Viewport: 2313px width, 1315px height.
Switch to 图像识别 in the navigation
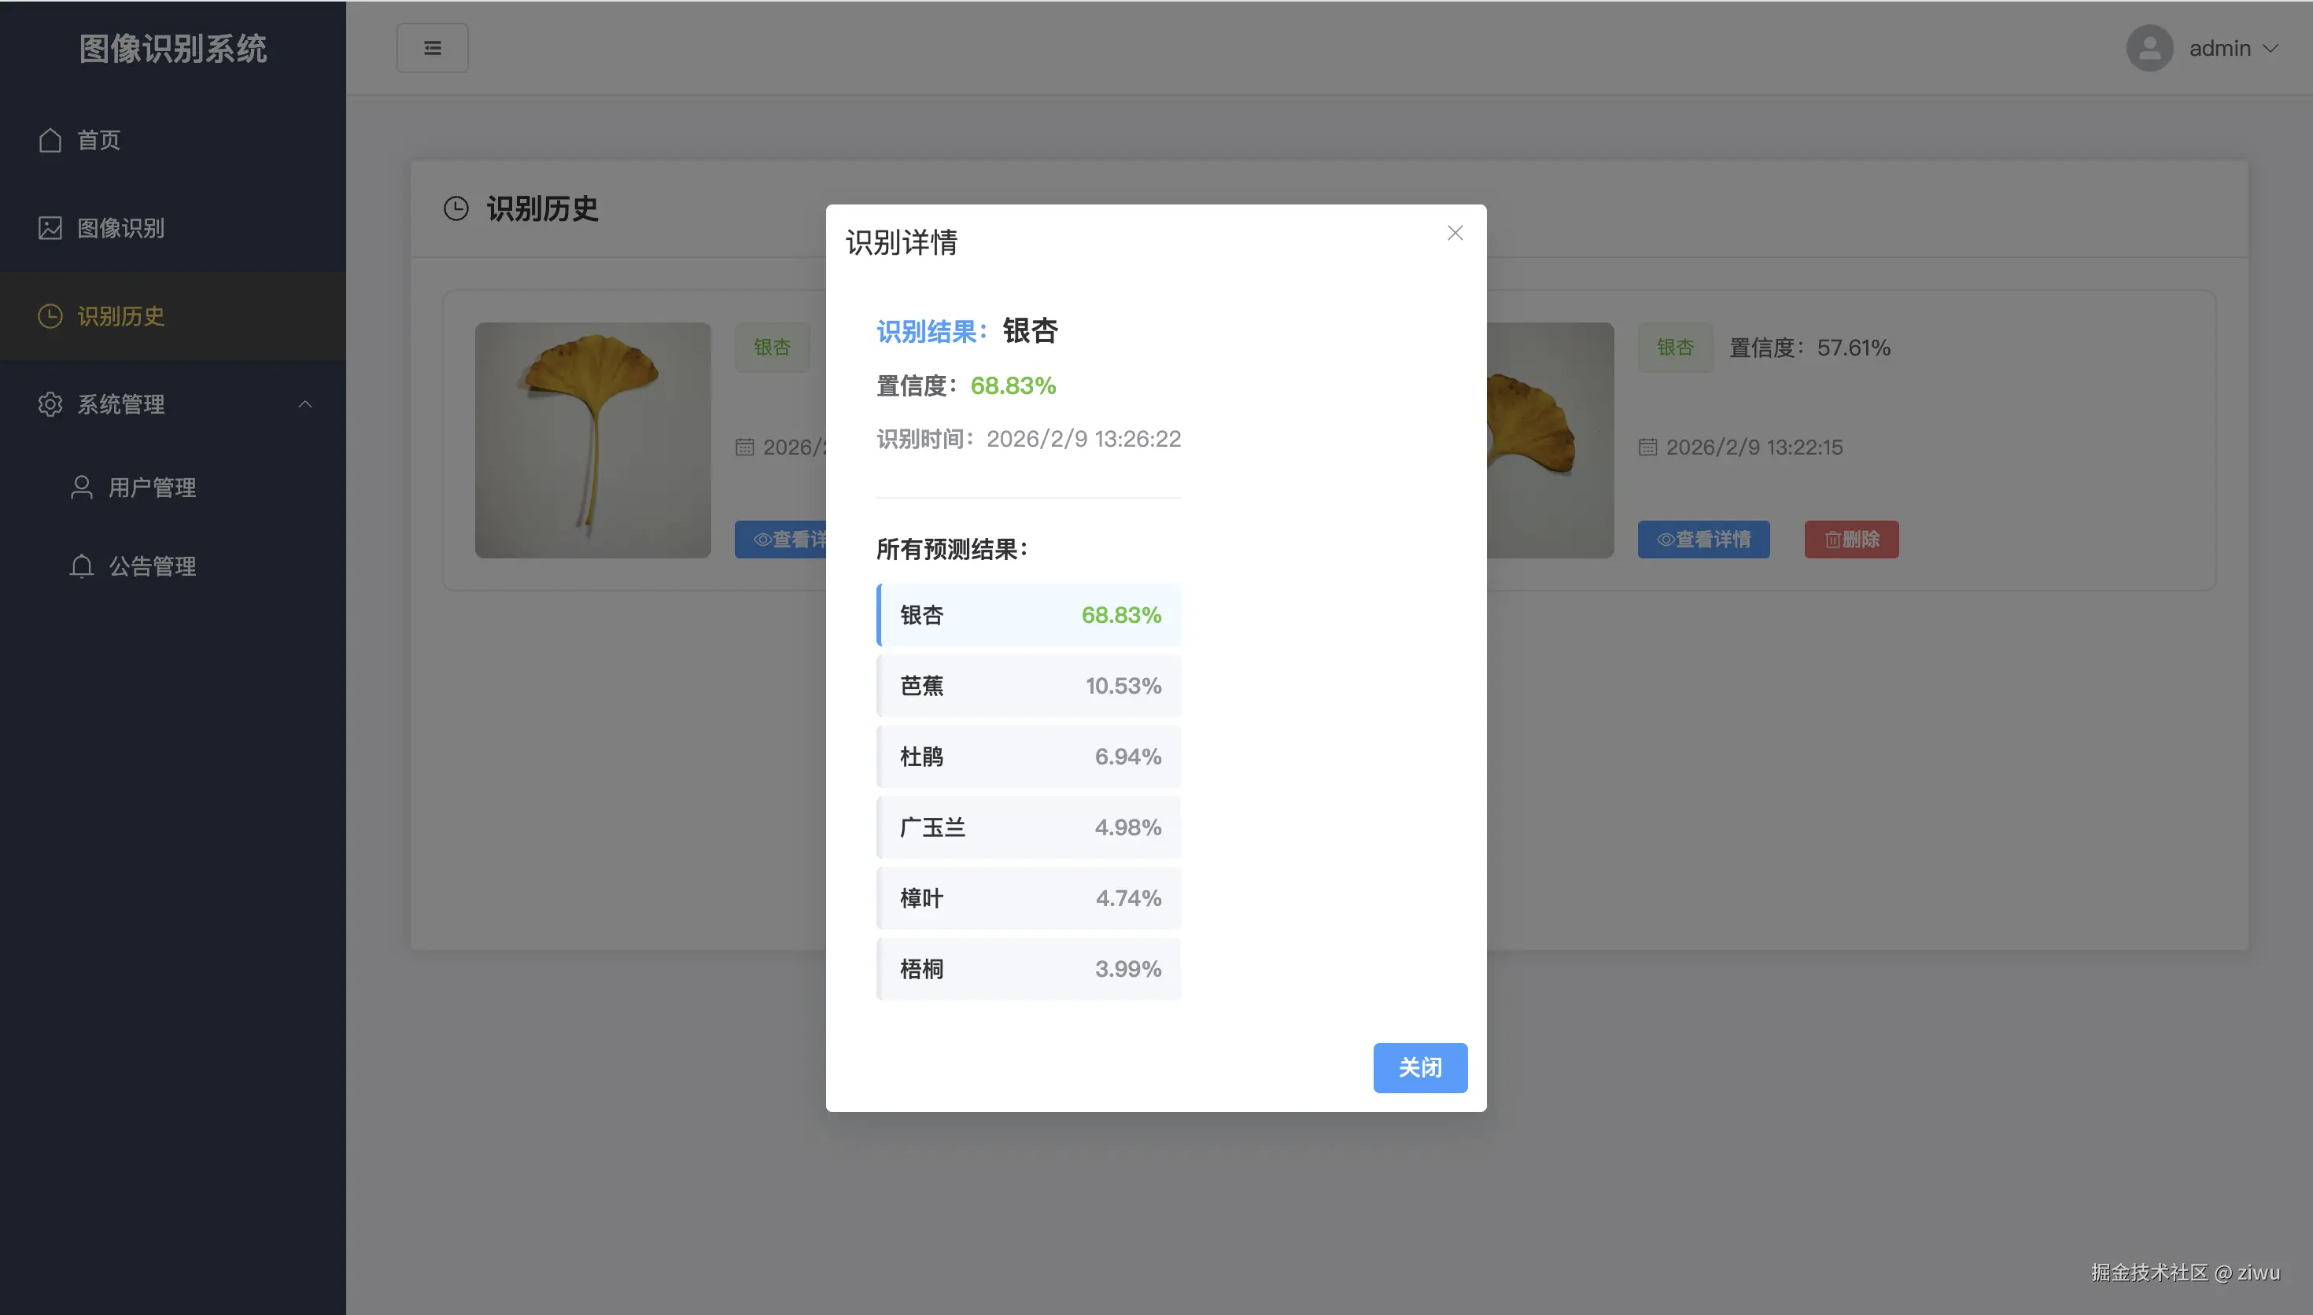[122, 229]
